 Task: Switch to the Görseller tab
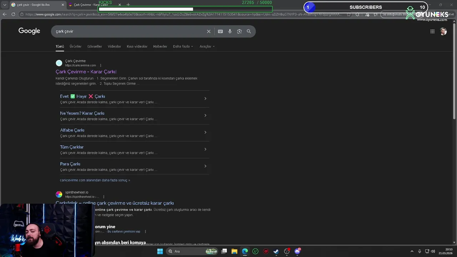click(x=95, y=46)
